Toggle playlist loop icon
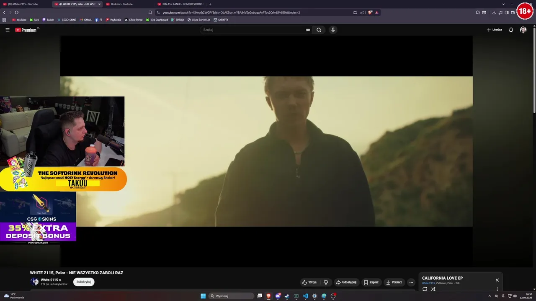The width and height of the screenshot is (536, 301). point(425,289)
